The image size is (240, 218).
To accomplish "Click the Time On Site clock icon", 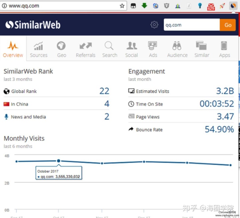I will tap(131, 104).
